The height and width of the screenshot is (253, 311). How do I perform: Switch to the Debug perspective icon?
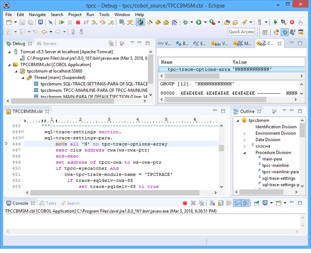point(285,32)
